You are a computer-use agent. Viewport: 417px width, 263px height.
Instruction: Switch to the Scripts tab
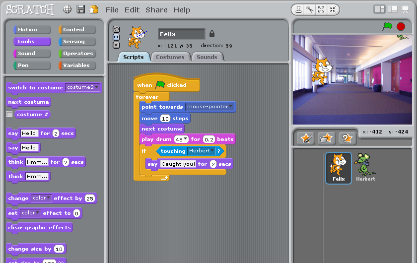pos(134,57)
